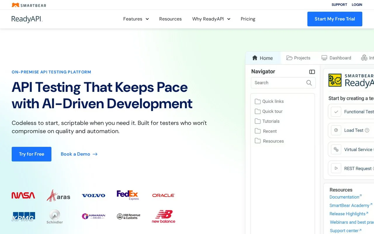Click the HM Revenue & Customs logo
This screenshot has width=374, height=234.
129,216
